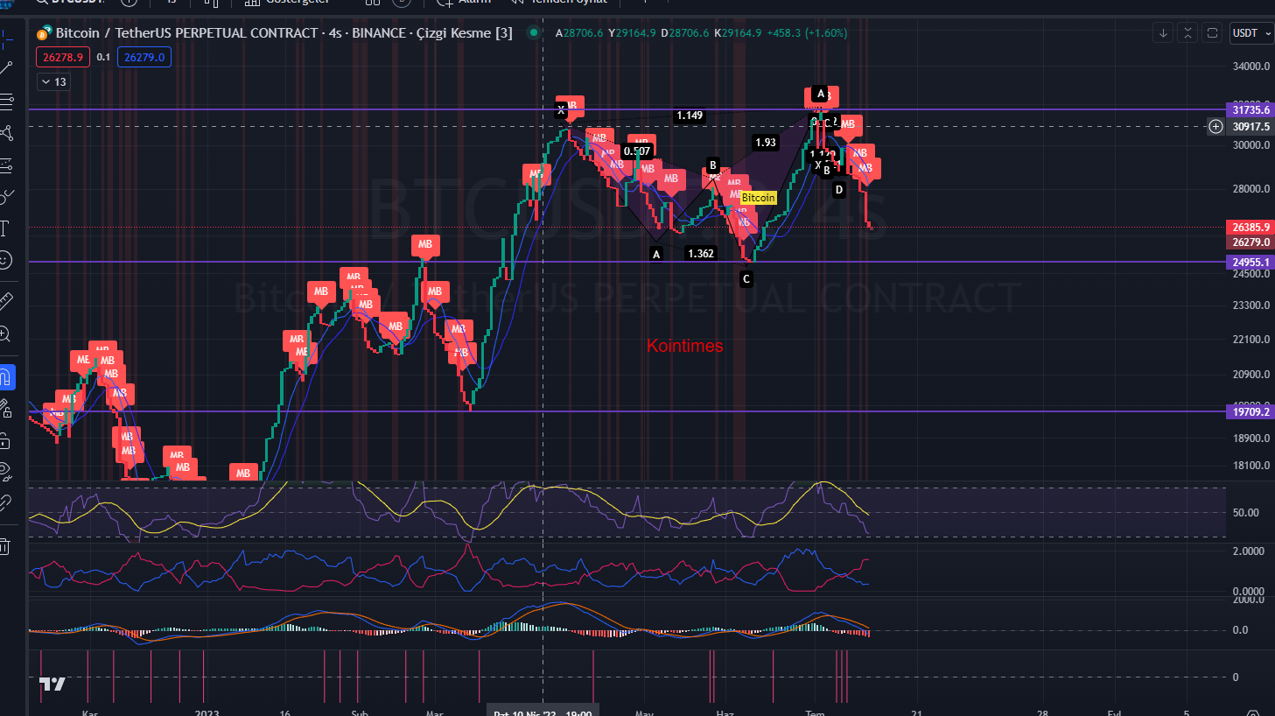Select the 1.149 pattern ratio label

[689, 116]
